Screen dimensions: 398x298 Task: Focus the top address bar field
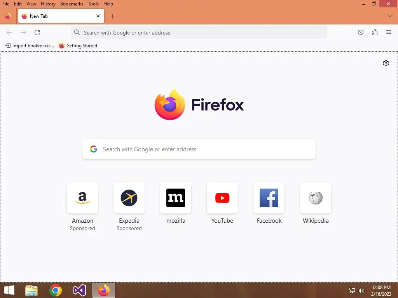tap(199, 33)
